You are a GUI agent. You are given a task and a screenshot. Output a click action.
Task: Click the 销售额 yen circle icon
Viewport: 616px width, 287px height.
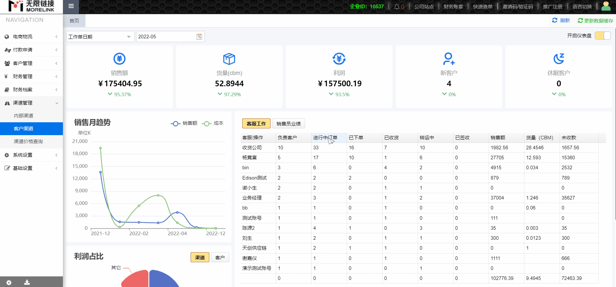(119, 59)
